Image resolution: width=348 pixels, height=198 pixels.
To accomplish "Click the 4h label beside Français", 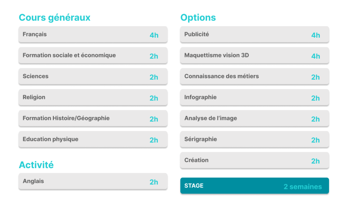I will pos(154,35).
